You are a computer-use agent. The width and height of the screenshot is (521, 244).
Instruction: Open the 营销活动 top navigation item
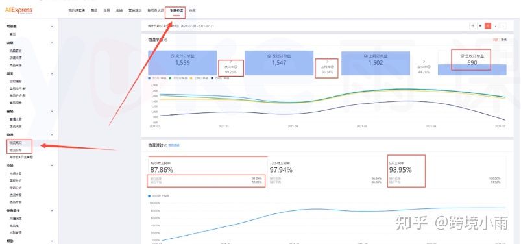pos(135,10)
